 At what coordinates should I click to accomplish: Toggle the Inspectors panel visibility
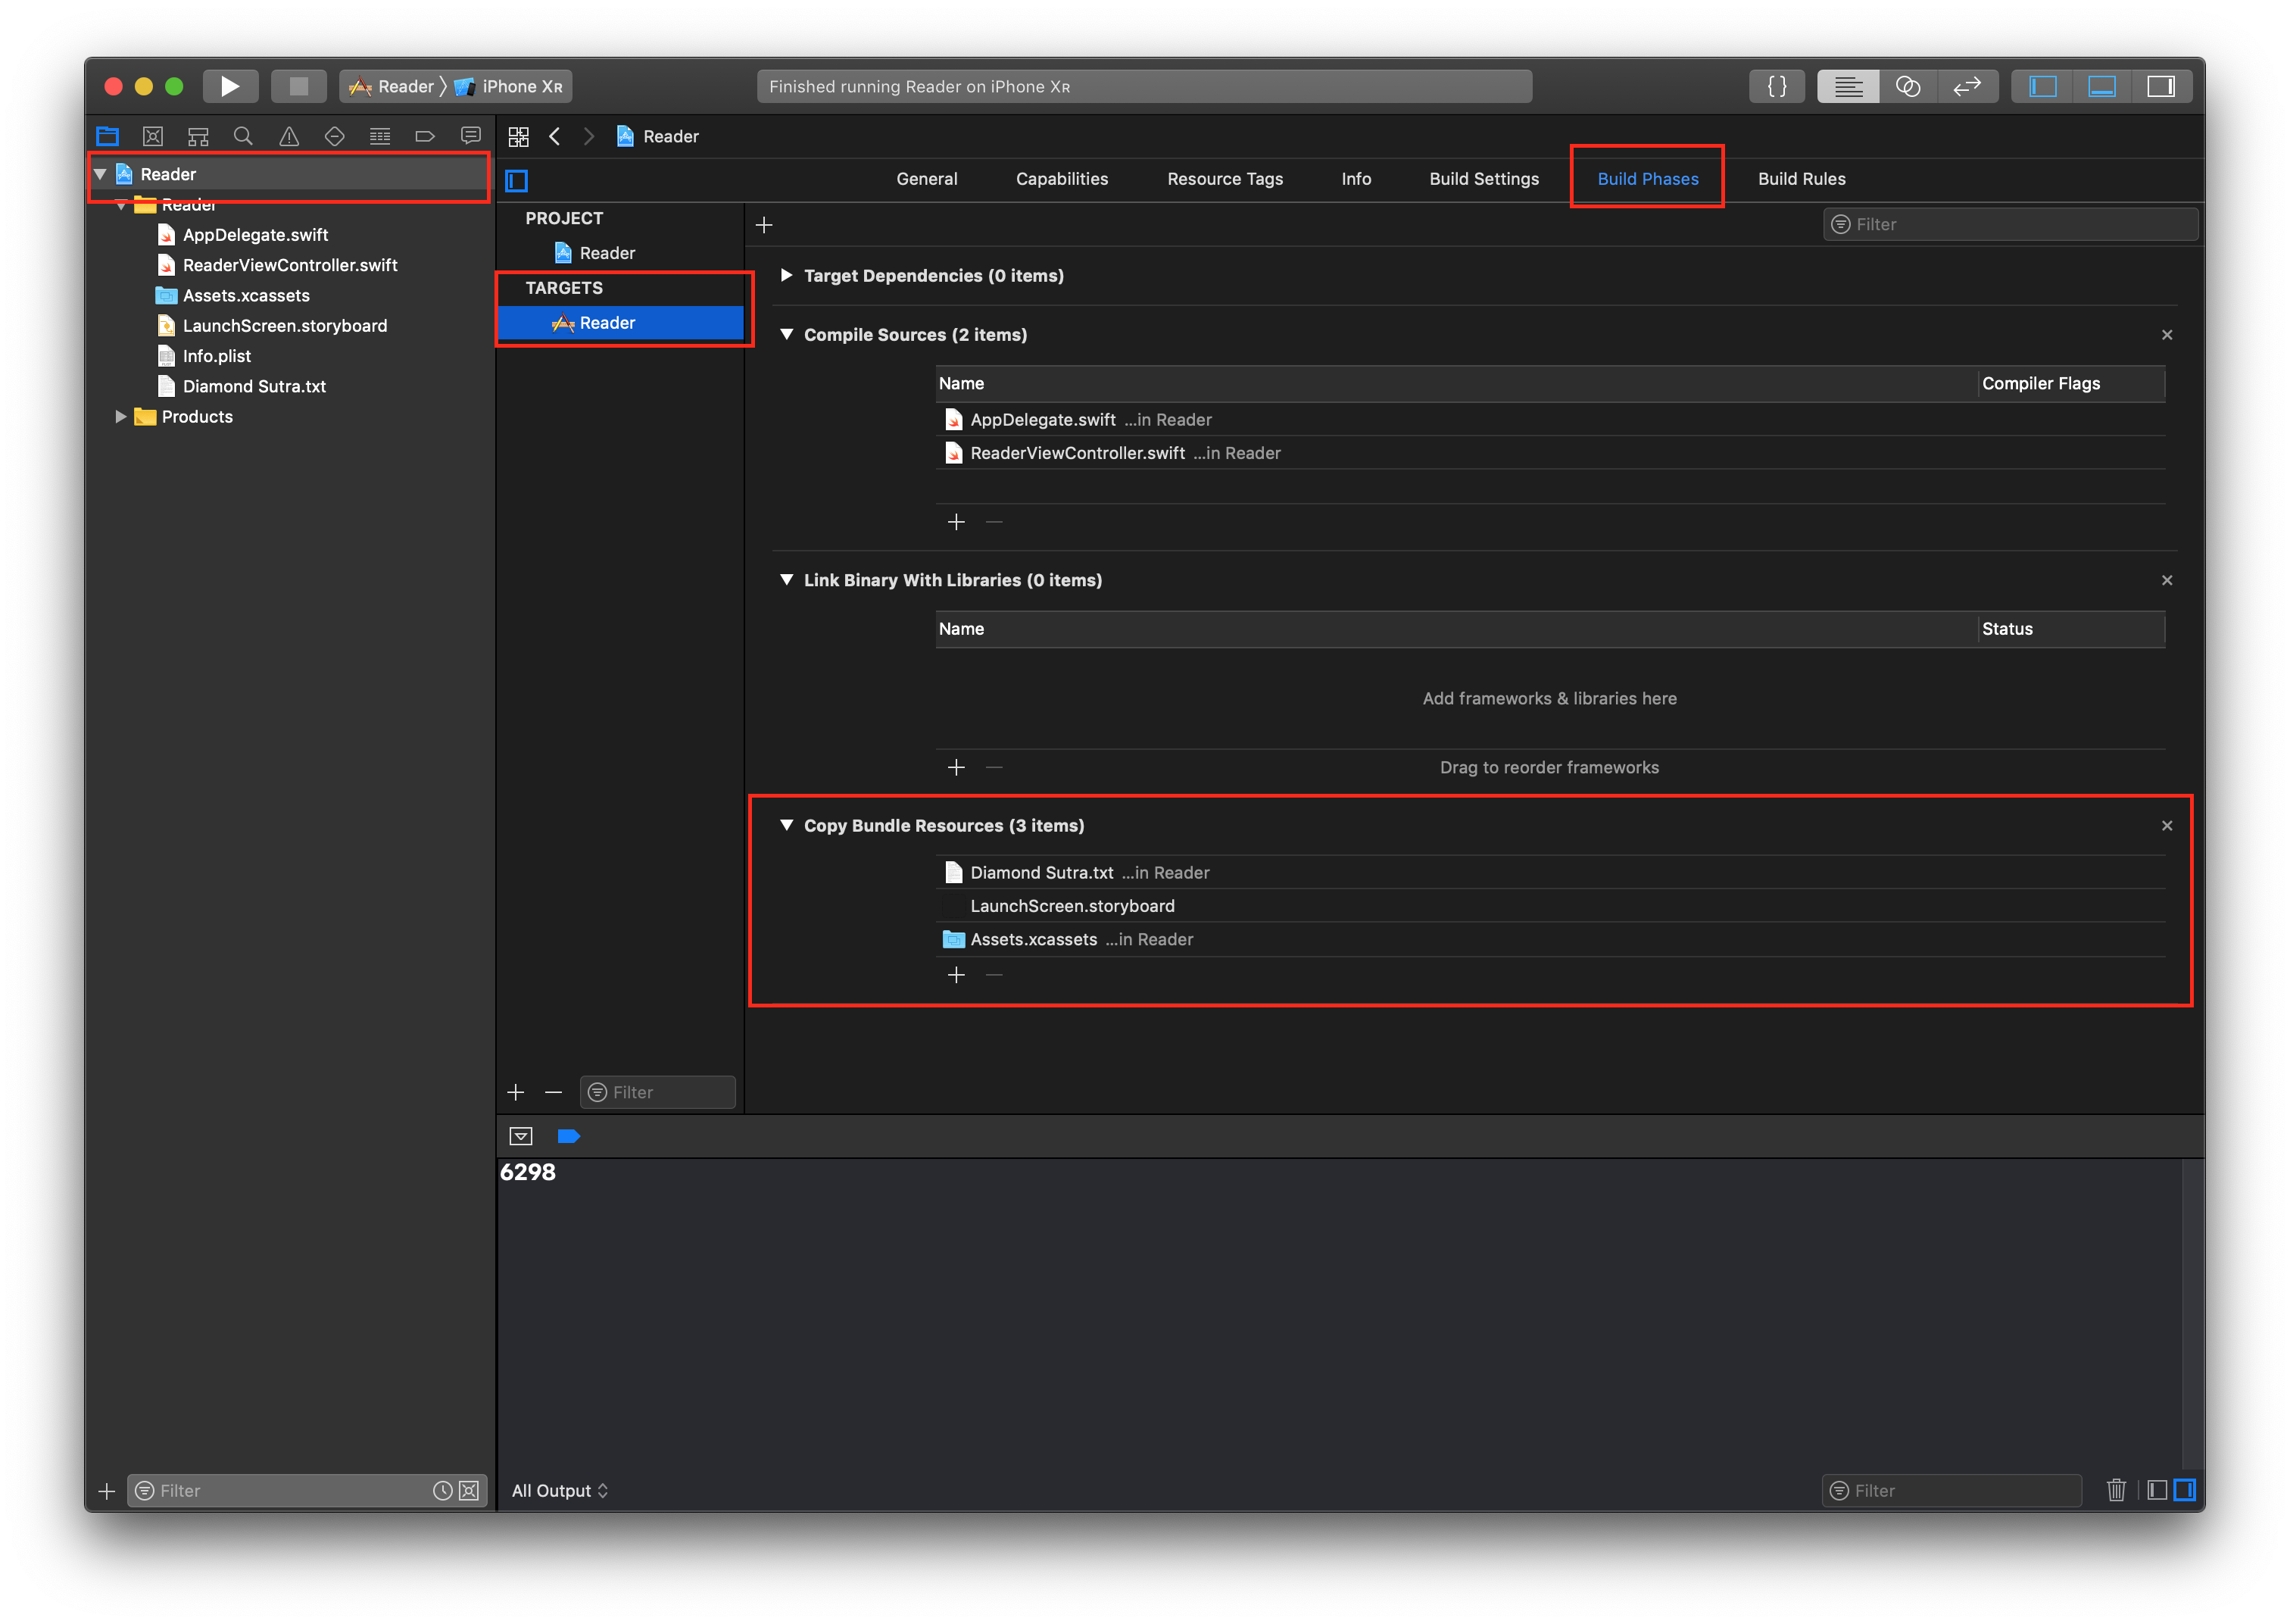tap(2161, 86)
